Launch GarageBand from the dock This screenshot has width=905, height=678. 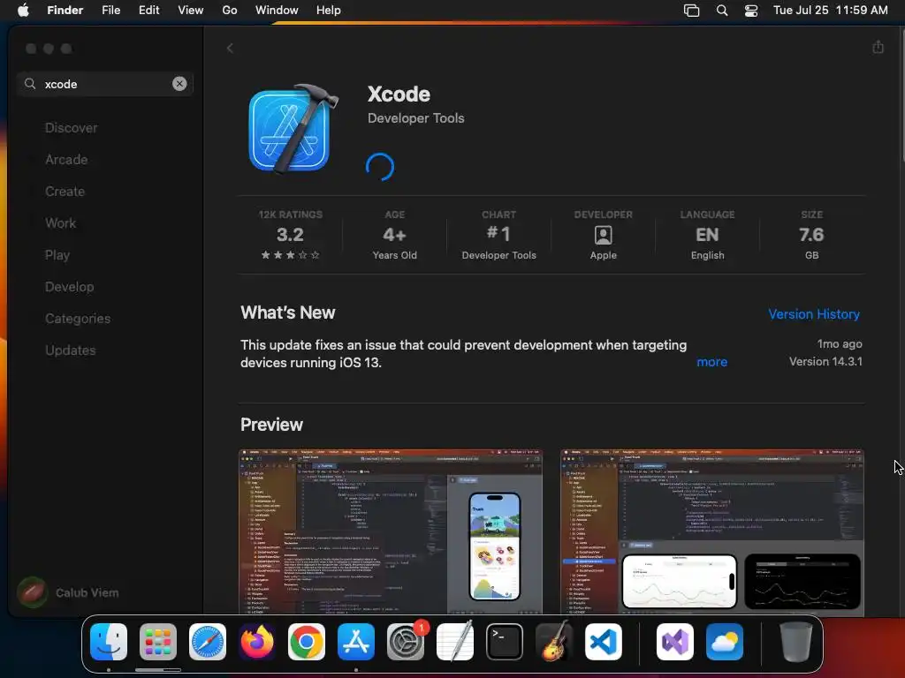tap(554, 642)
